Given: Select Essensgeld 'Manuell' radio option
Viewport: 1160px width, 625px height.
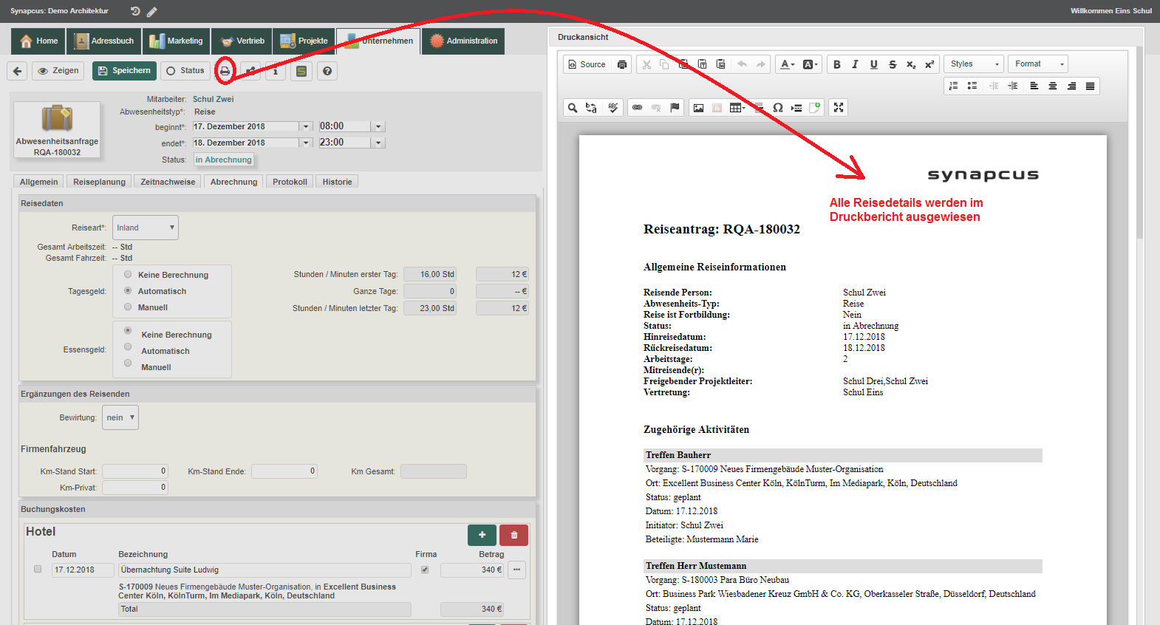Looking at the screenshot, I should (x=128, y=363).
